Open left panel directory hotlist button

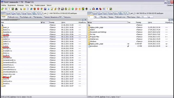click(x=83, y=20)
